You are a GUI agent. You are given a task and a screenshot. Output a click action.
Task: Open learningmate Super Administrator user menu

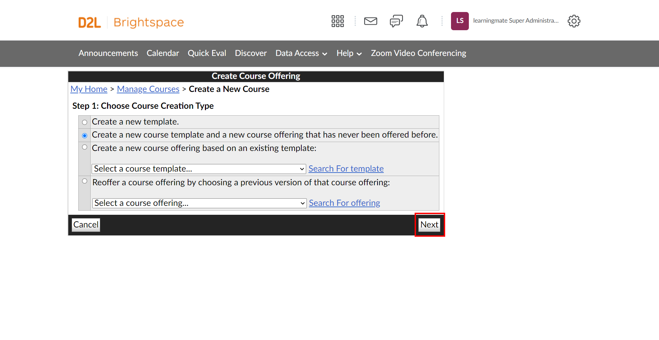point(516,21)
